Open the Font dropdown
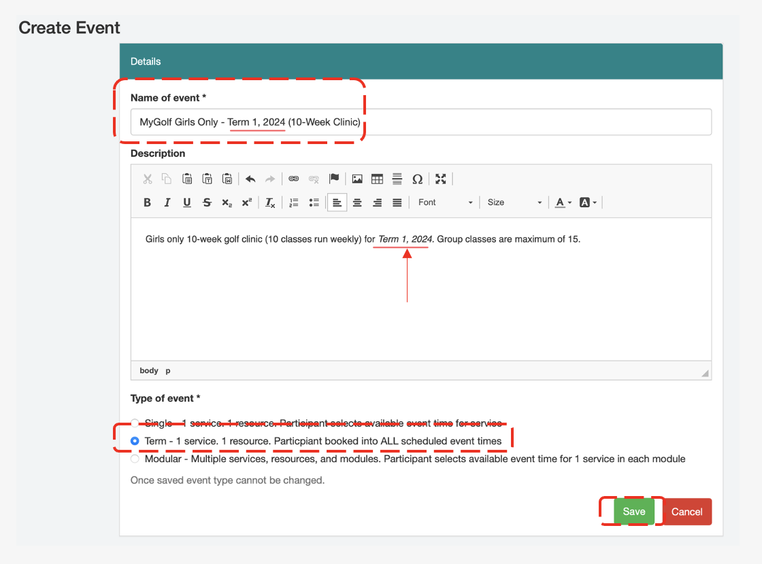The height and width of the screenshot is (564, 762). coord(445,202)
